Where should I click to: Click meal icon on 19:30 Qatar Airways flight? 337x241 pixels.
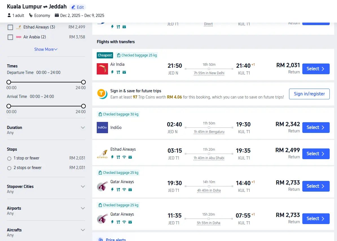tap(118, 190)
